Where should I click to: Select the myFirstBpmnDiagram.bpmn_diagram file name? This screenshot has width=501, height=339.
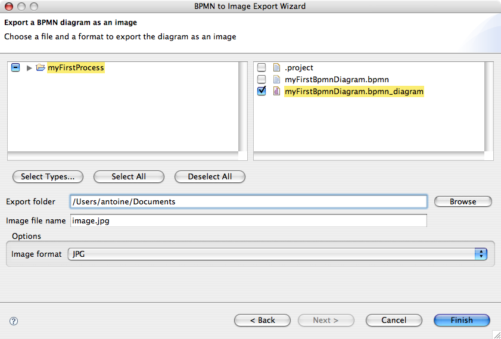(354, 91)
